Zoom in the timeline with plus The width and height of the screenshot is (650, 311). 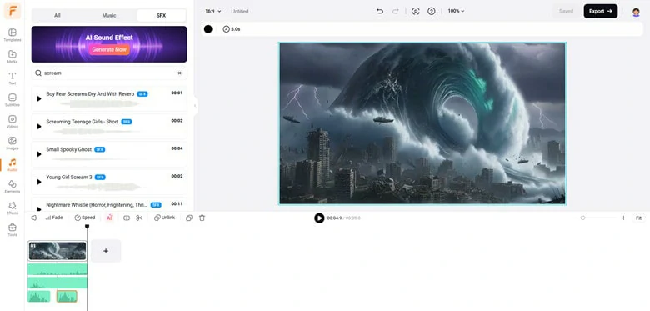(623, 218)
